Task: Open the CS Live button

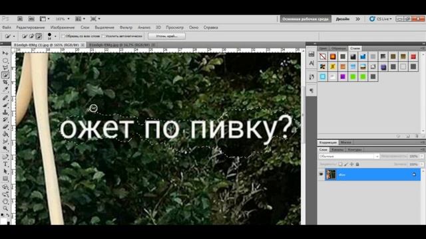Action: [x=380, y=19]
